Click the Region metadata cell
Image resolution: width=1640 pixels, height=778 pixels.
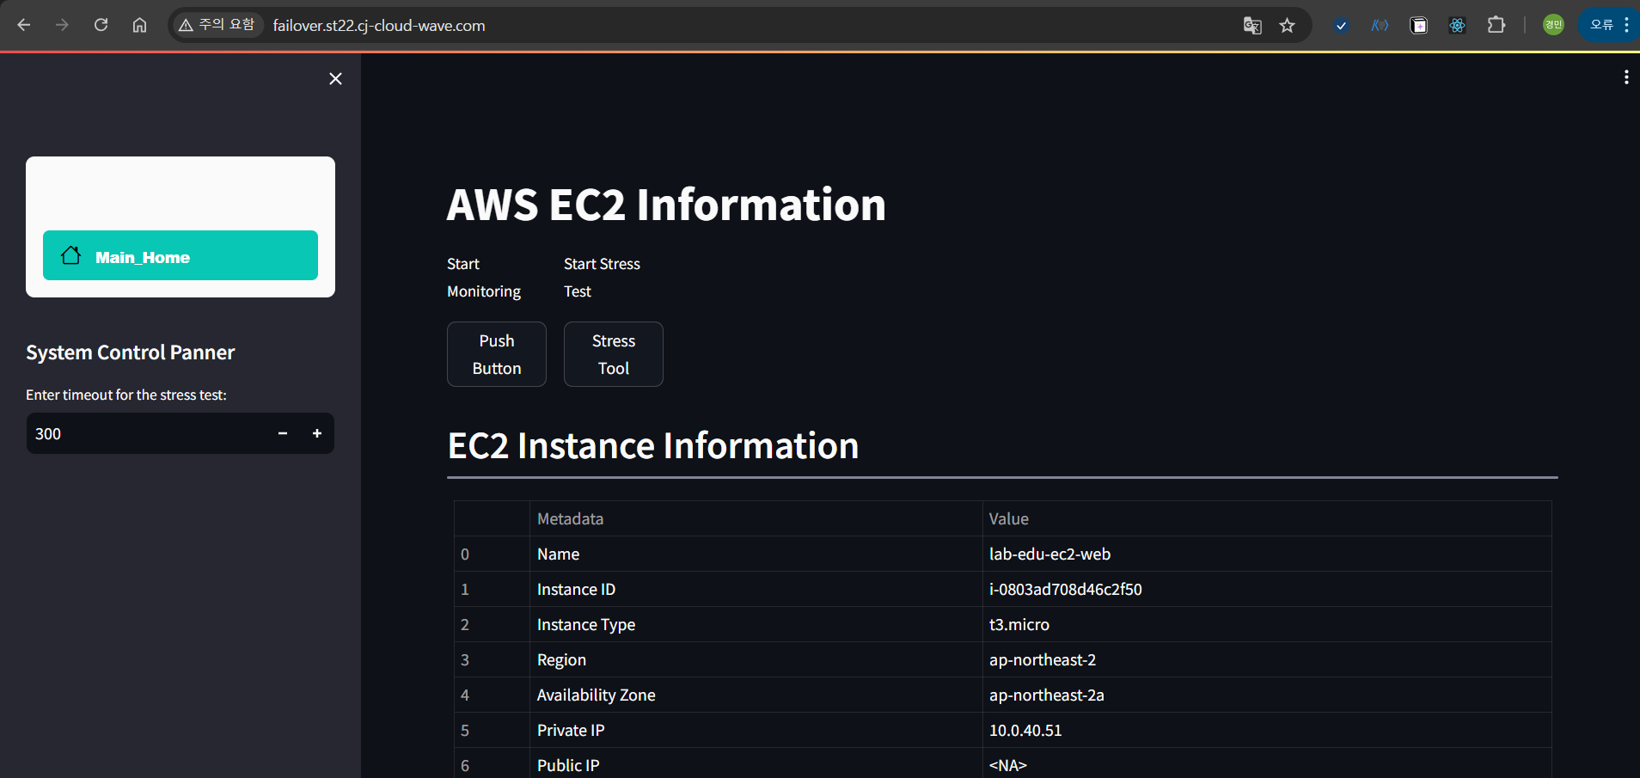[x=756, y=659]
